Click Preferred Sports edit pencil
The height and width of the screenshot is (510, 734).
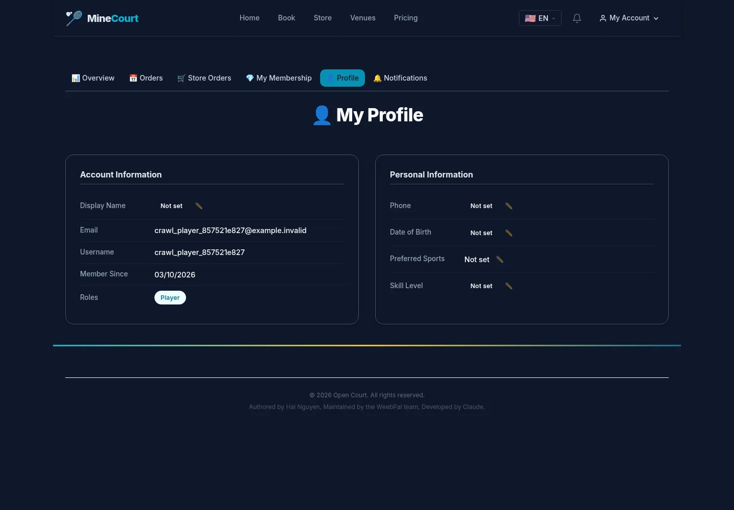[x=500, y=260]
